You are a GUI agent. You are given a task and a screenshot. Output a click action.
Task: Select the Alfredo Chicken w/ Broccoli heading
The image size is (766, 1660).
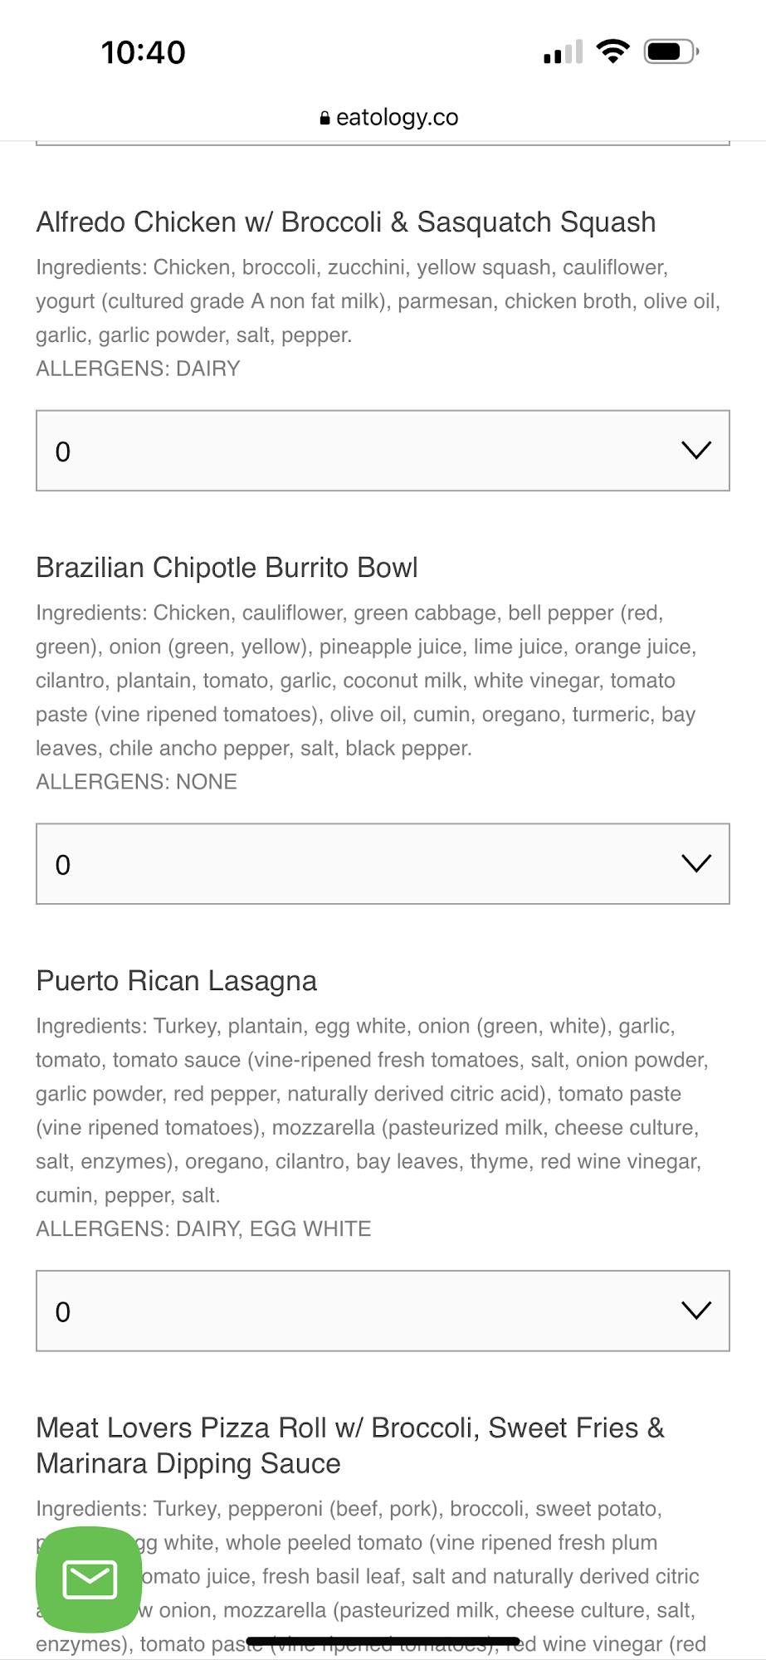pos(346,222)
